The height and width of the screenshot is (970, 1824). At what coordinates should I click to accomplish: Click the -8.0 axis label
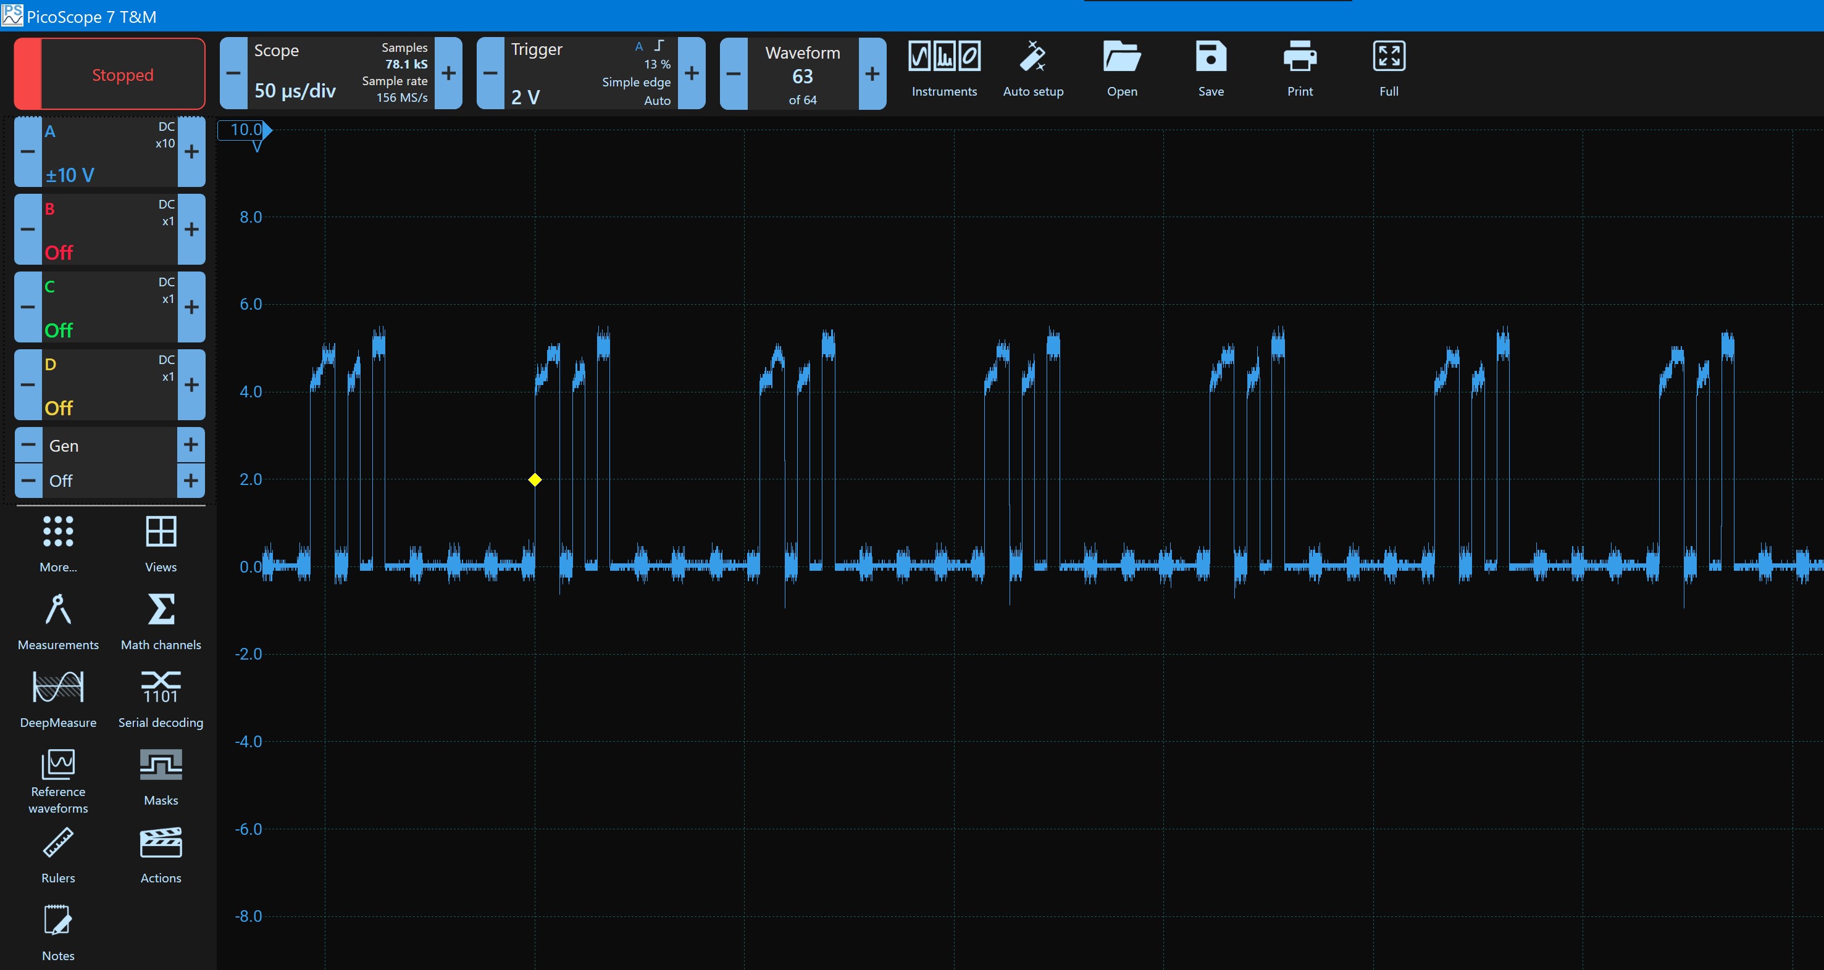pos(249,916)
